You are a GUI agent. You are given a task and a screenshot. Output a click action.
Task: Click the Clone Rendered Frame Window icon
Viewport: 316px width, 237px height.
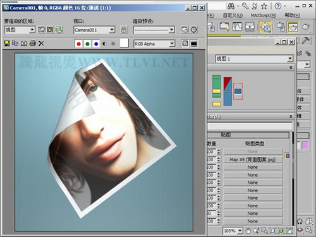point(24,44)
